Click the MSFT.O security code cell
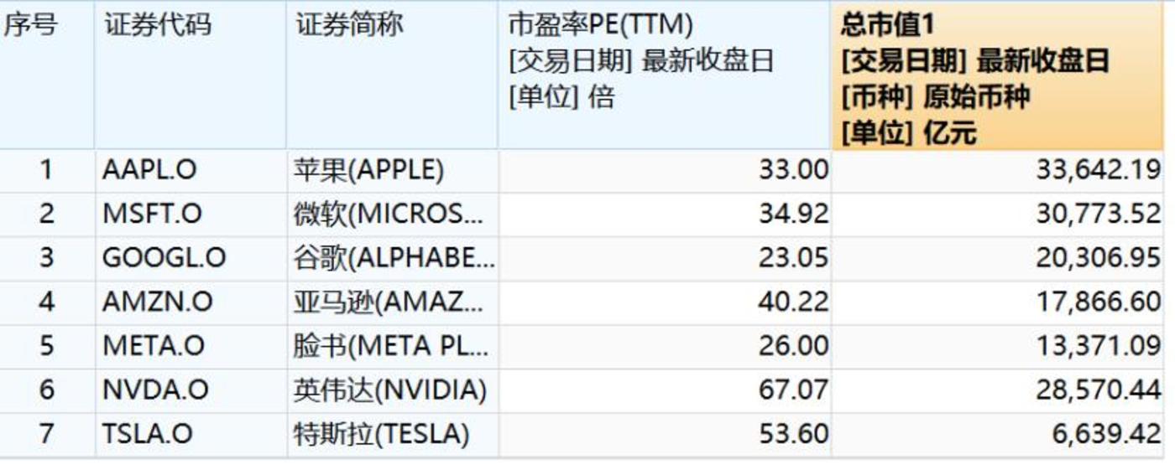This screenshot has height=470, width=1175. coord(152,214)
